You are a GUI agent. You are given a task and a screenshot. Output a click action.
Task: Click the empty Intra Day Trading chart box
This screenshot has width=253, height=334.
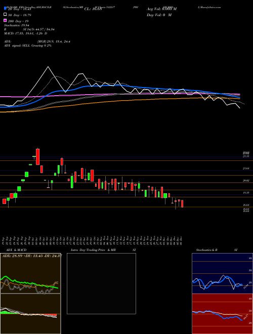101,283
